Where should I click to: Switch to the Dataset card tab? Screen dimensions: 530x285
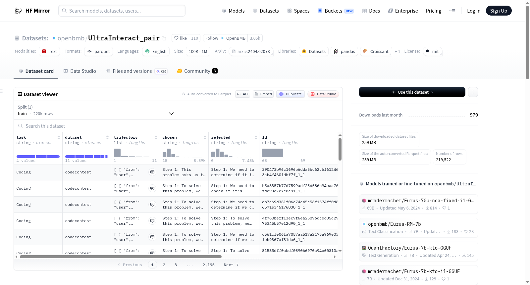pos(36,71)
